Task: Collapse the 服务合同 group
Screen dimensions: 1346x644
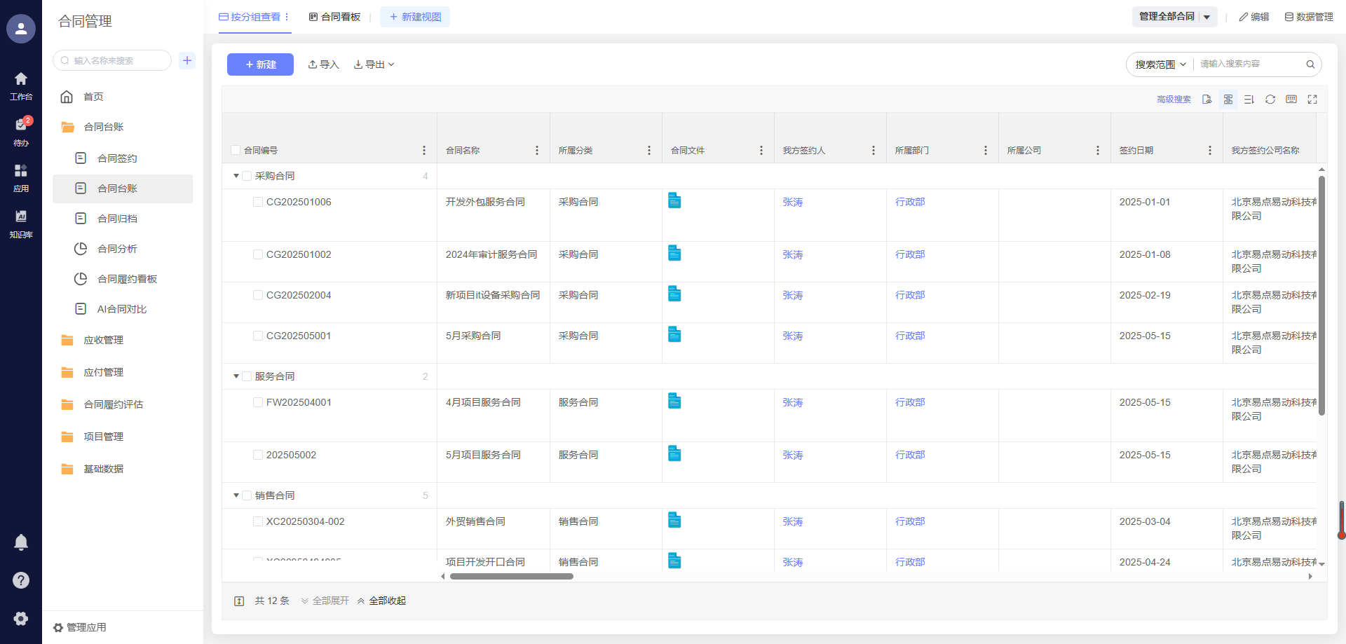Action: [x=236, y=376]
